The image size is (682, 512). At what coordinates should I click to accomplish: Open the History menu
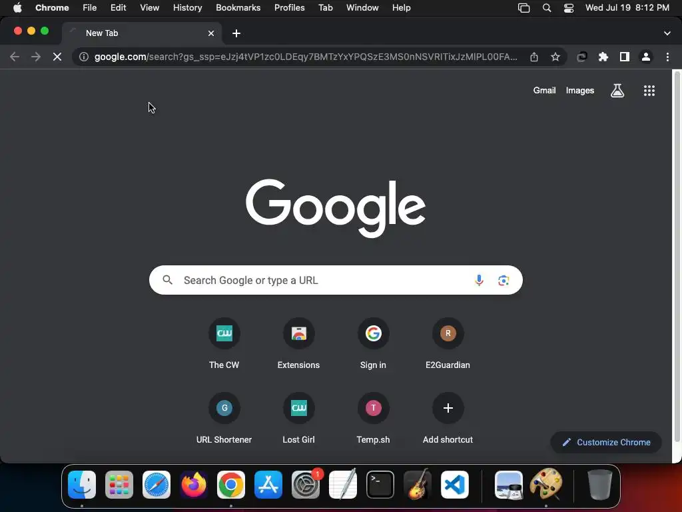[x=187, y=8]
